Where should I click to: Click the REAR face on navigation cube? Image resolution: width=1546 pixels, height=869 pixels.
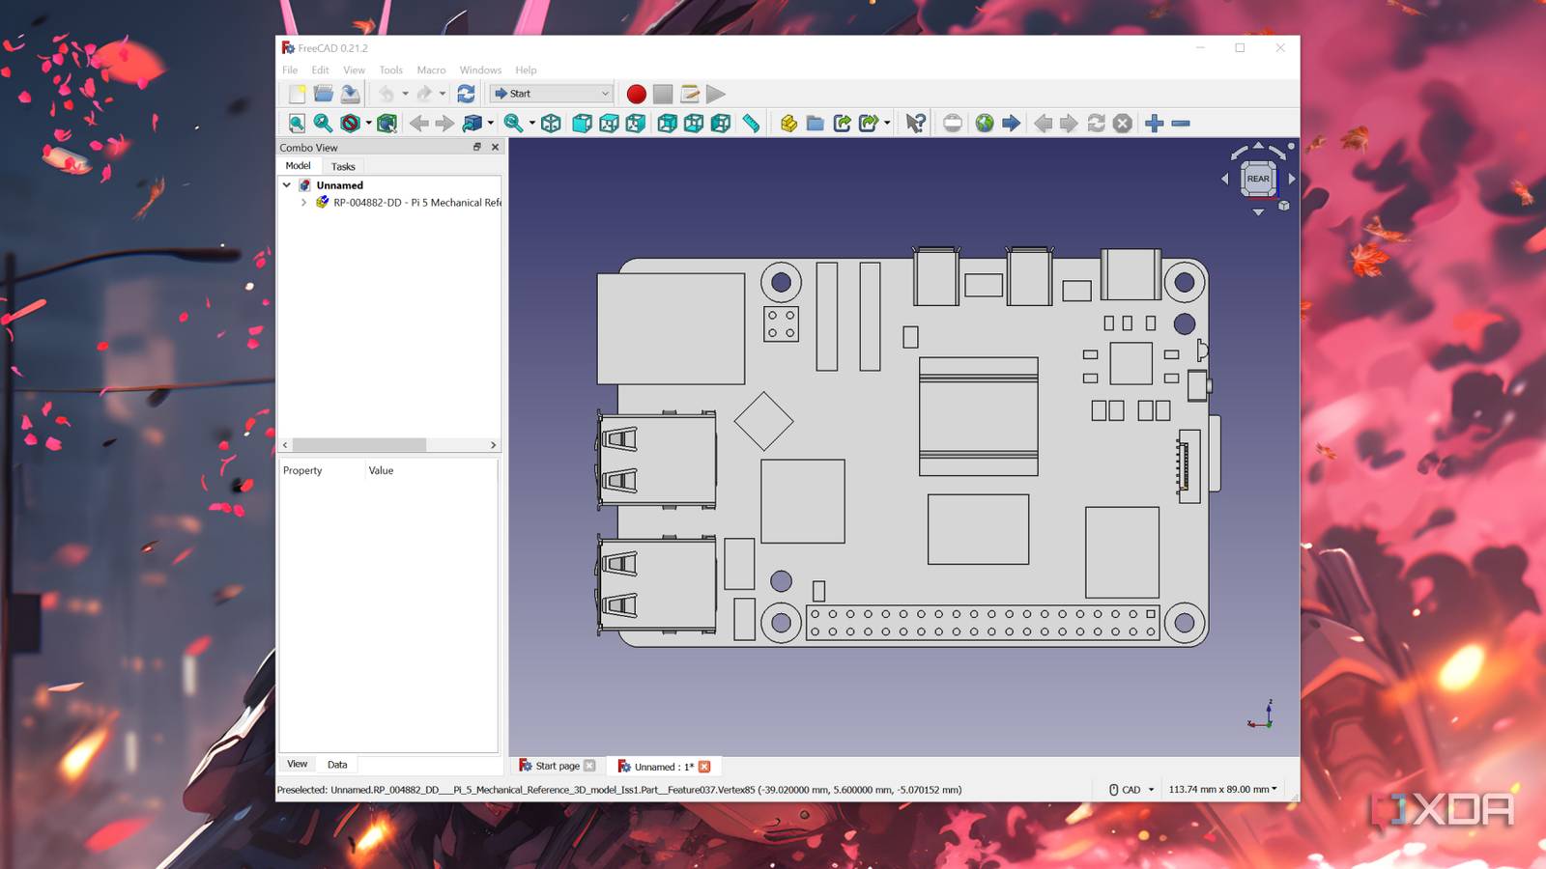click(1257, 179)
